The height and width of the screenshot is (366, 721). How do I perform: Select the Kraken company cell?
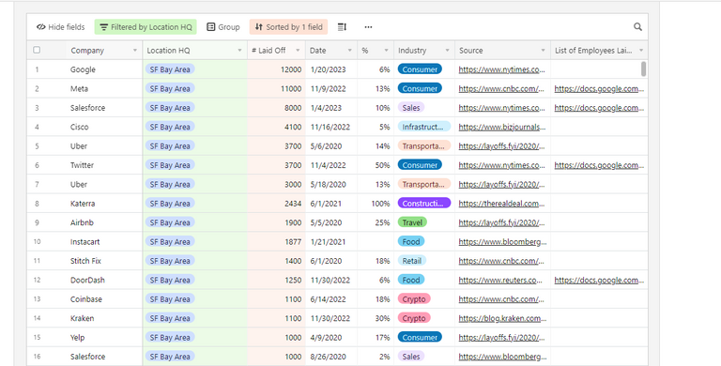pyautogui.click(x=104, y=318)
